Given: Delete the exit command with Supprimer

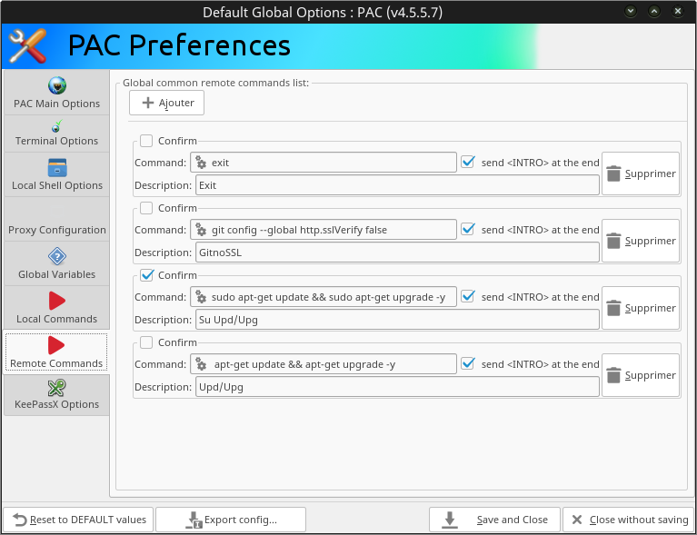Looking at the screenshot, I should tap(641, 173).
